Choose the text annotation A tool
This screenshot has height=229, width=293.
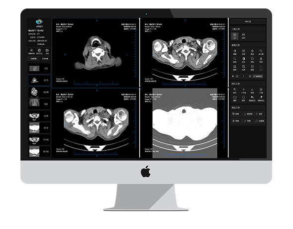pos(261,60)
